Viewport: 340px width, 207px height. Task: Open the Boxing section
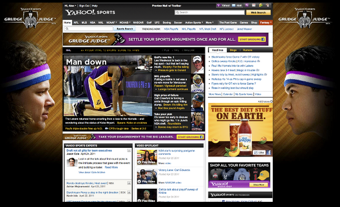coord(167,22)
